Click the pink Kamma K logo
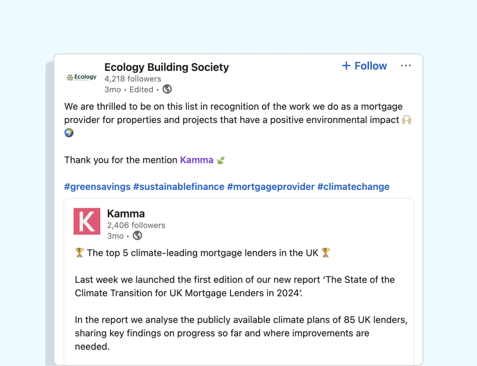This screenshot has width=477, height=366. tap(87, 221)
